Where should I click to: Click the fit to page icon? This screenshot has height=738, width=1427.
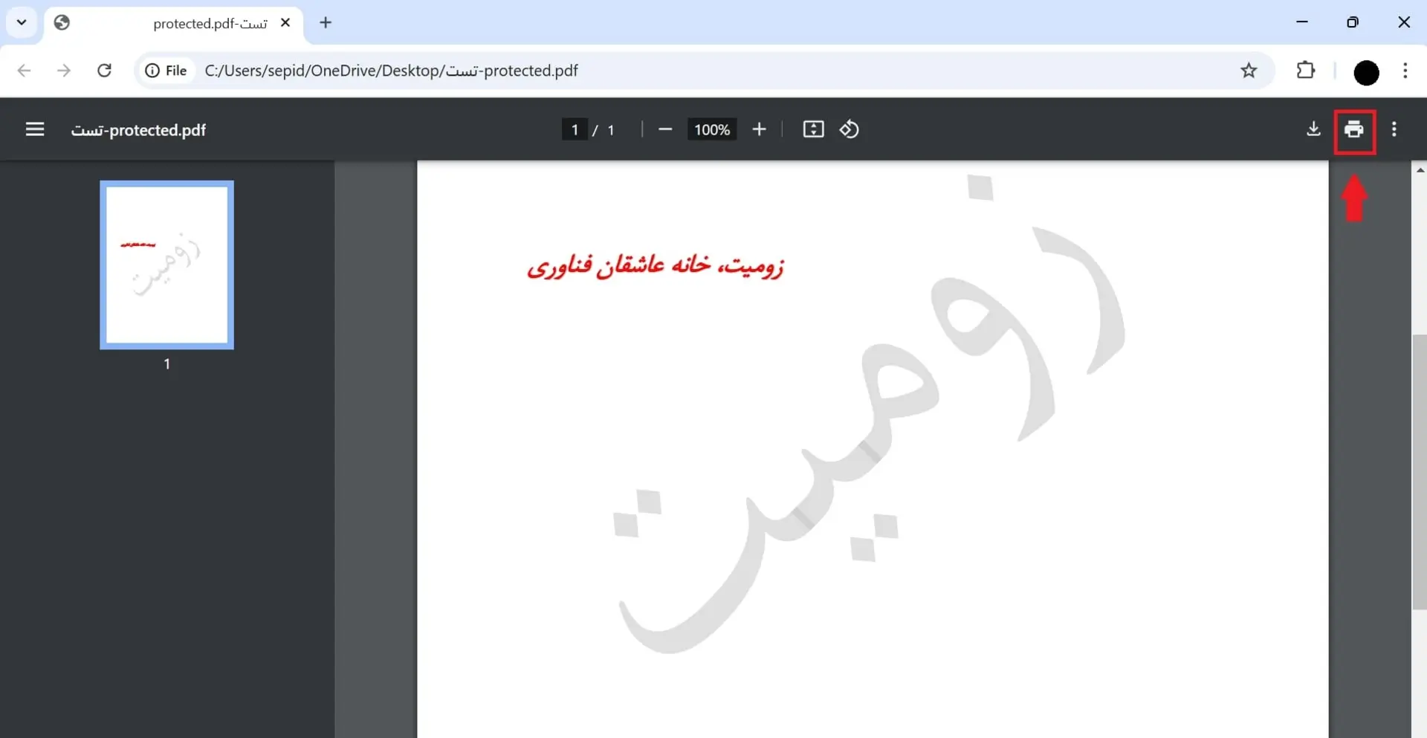pos(814,129)
